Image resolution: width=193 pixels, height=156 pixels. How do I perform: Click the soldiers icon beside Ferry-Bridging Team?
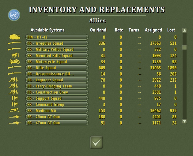point(13,86)
